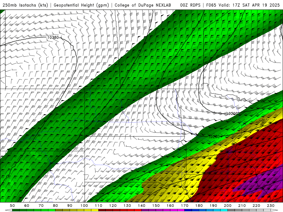Click the 110 value on the color scale
Viewport: 283px width, 212px height.
(x=98, y=206)
